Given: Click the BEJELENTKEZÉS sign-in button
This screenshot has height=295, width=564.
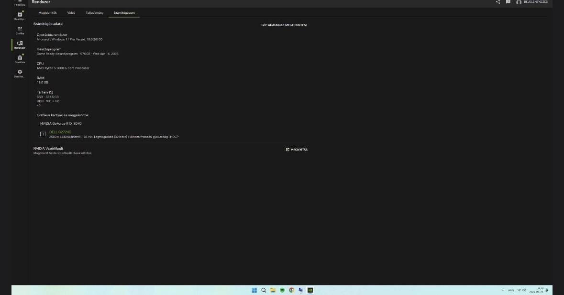Looking at the screenshot, I should (536, 2).
